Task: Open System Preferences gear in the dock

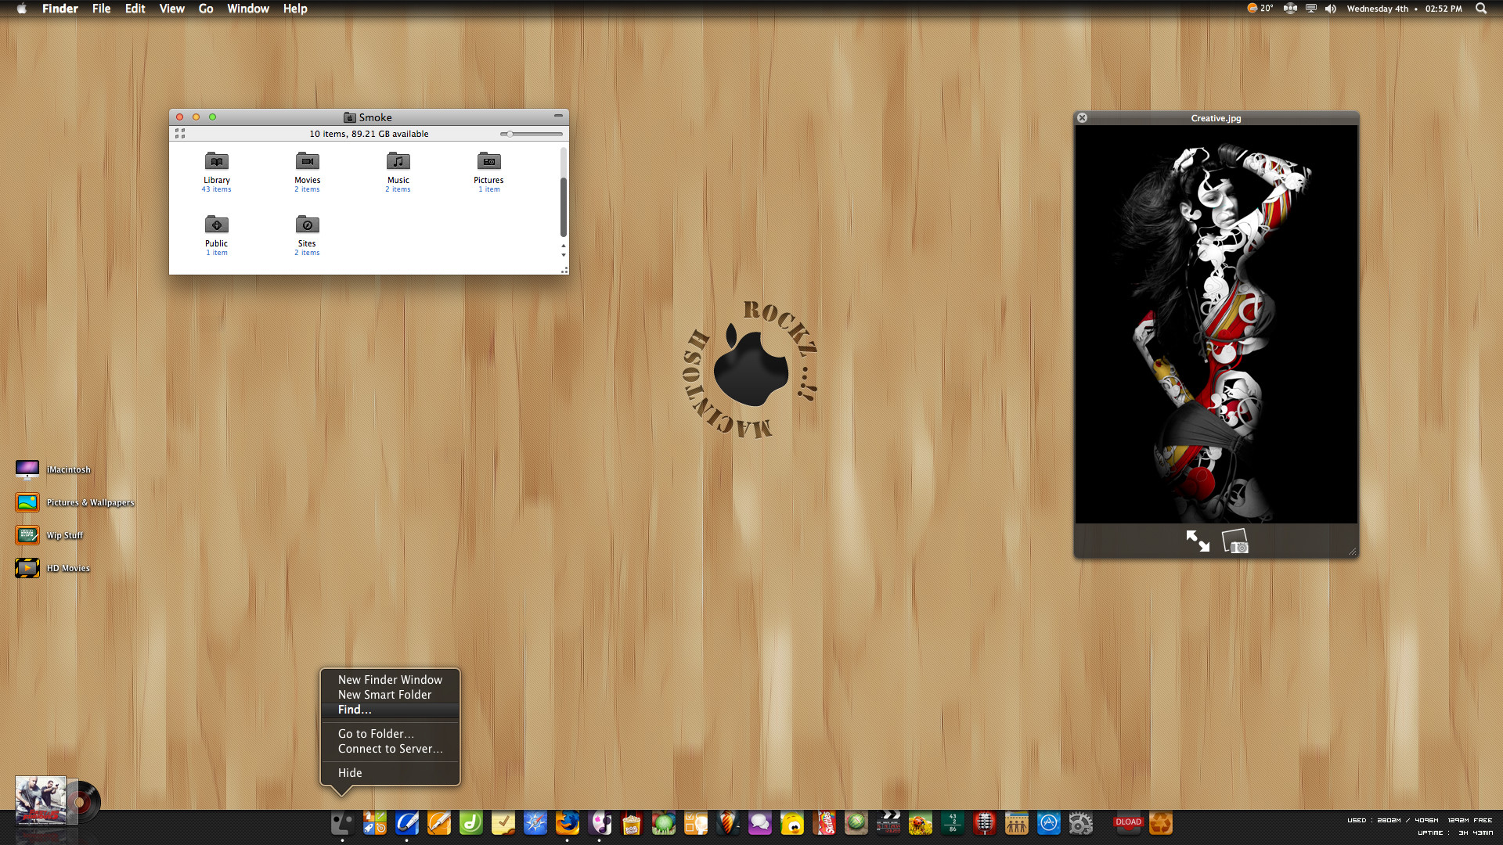Action: coord(1081,823)
